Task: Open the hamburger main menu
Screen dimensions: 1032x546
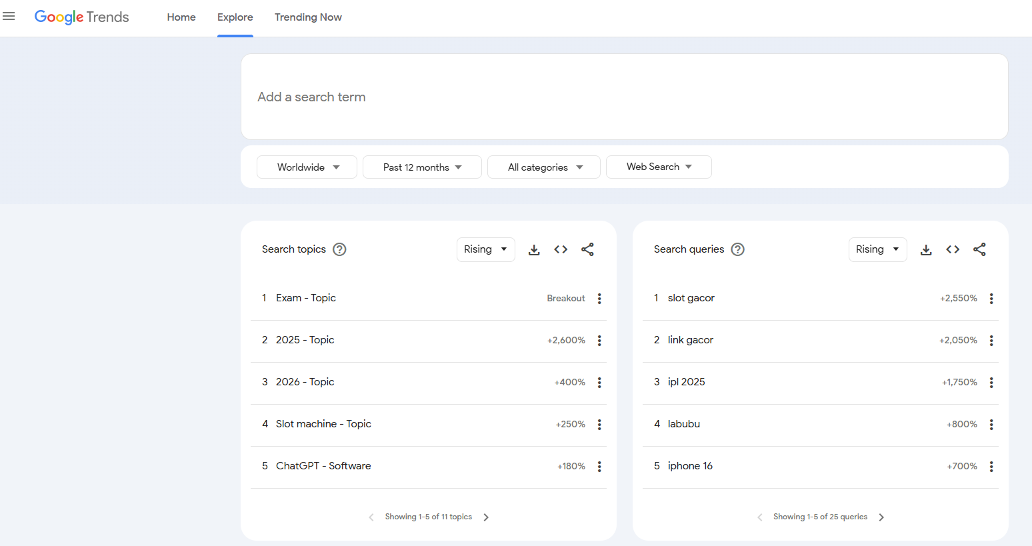Action: 9,17
